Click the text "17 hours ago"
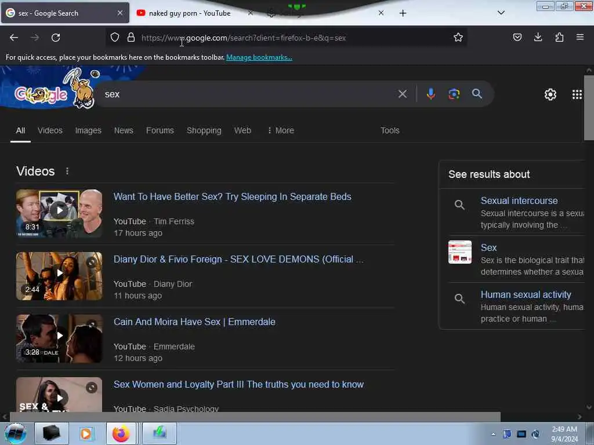 tap(138, 233)
